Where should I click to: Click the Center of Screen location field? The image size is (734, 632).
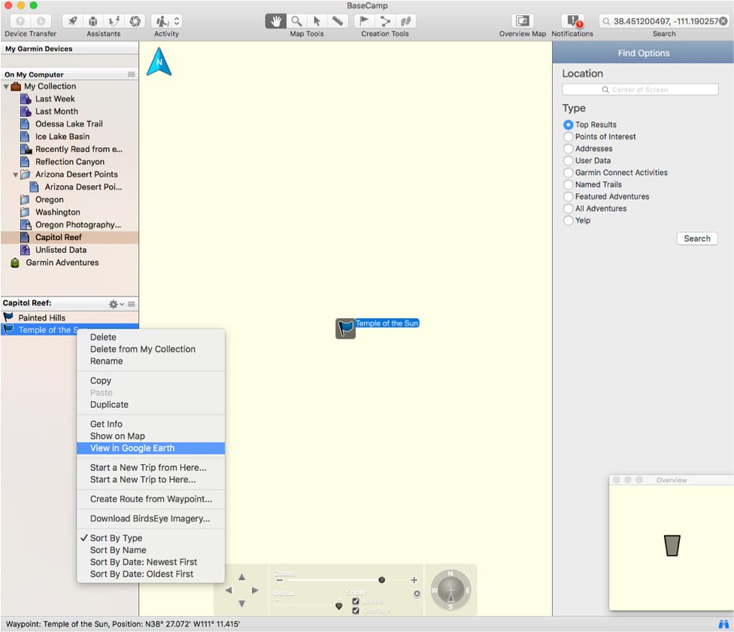pyautogui.click(x=640, y=90)
